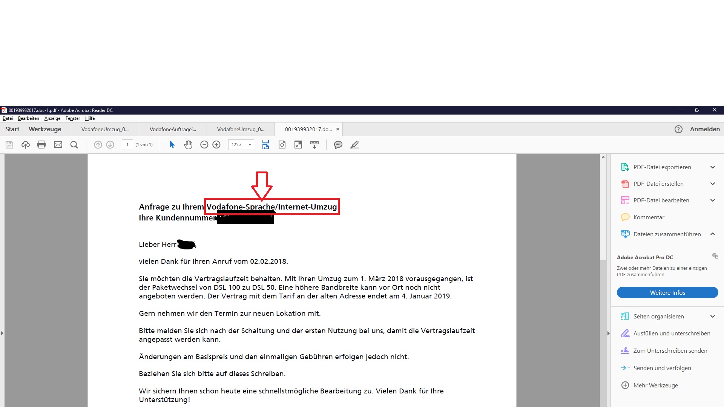Open the search magnifier tool
This screenshot has height=407, width=724.
(74, 145)
